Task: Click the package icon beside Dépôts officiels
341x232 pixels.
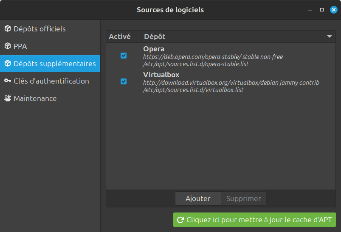Action: 8,28
